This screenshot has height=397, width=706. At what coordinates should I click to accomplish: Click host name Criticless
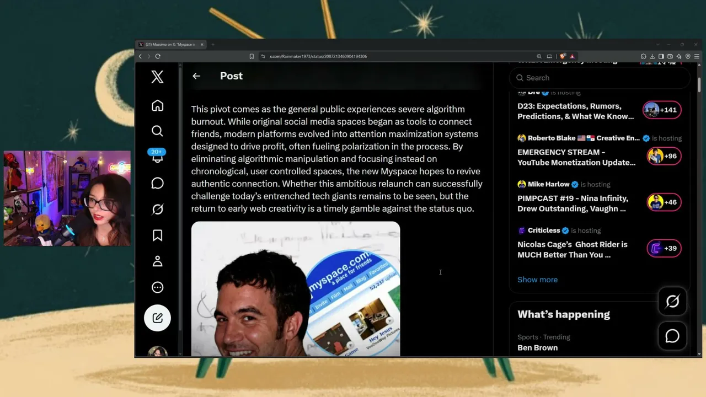click(x=544, y=230)
